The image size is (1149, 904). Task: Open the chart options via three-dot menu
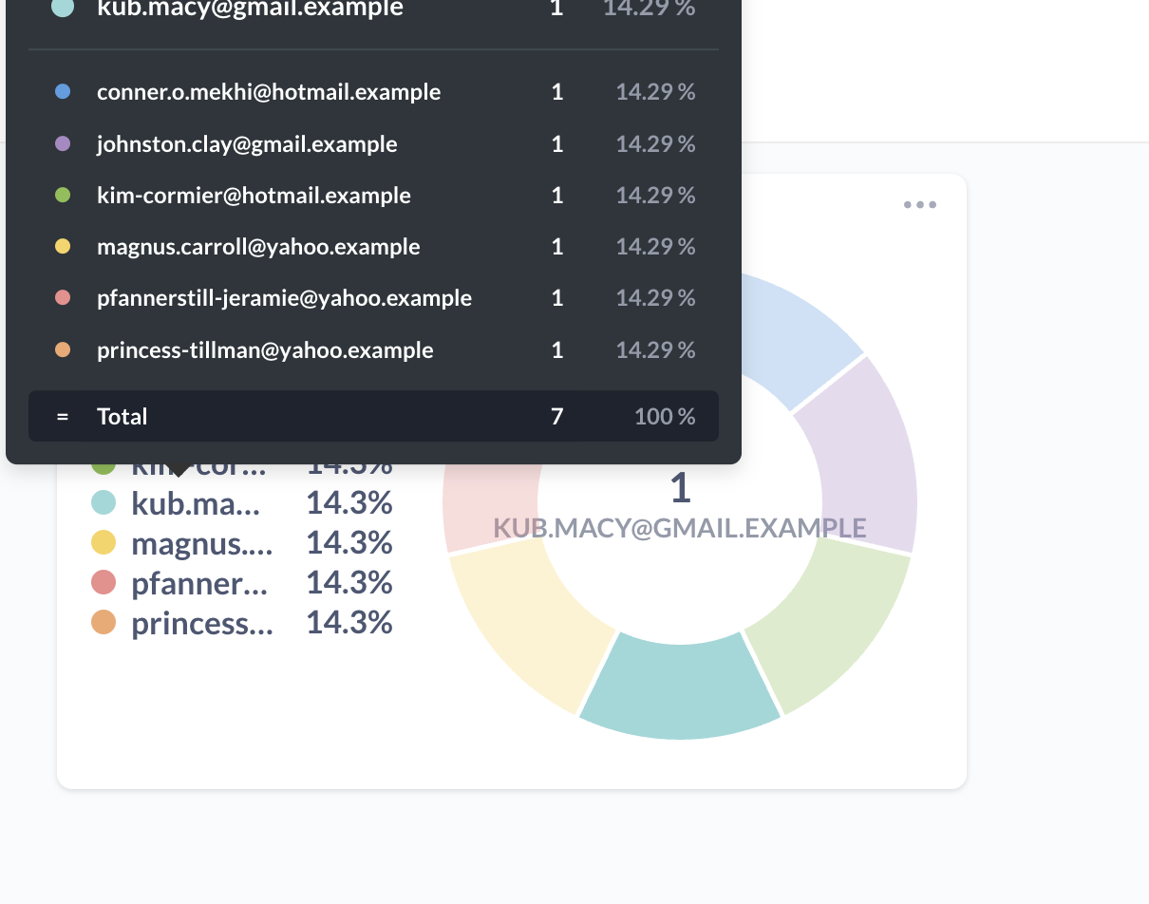point(919,204)
